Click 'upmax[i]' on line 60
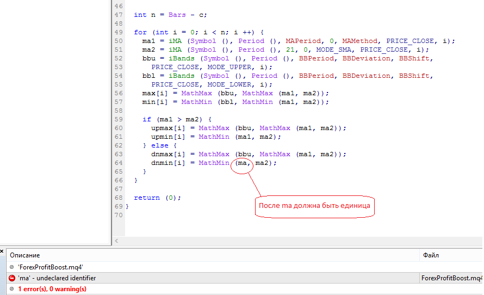This screenshot has width=484, height=295. click(x=168, y=128)
